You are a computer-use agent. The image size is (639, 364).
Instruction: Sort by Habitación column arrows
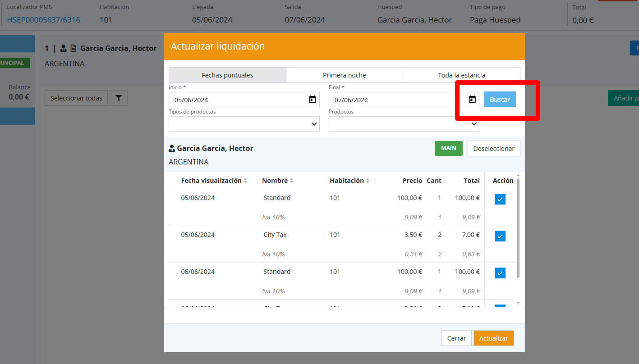(368, 181)
